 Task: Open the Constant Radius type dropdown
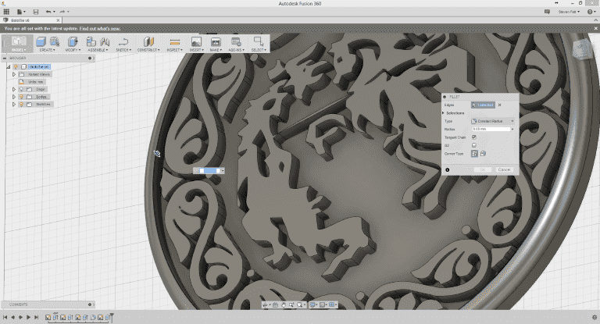tap(492, 121)
